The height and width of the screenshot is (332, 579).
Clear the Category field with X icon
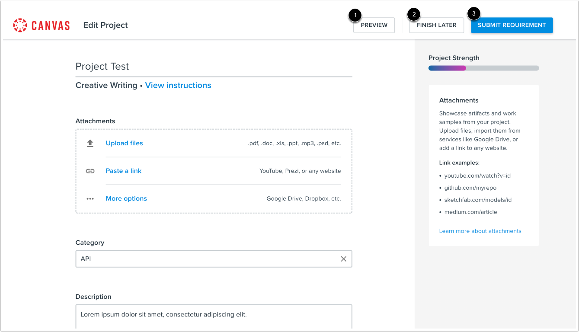click(343, 259)
